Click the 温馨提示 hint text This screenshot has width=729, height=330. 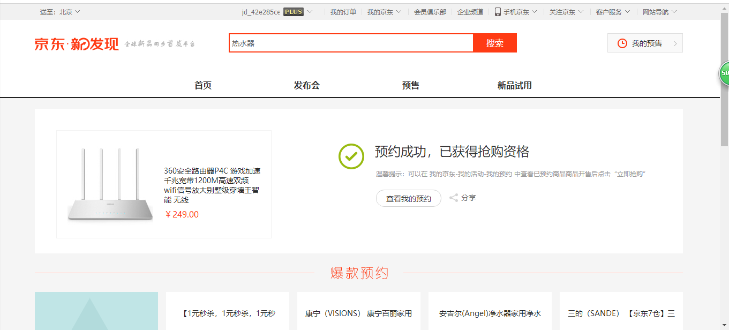(x=510, y=174)
